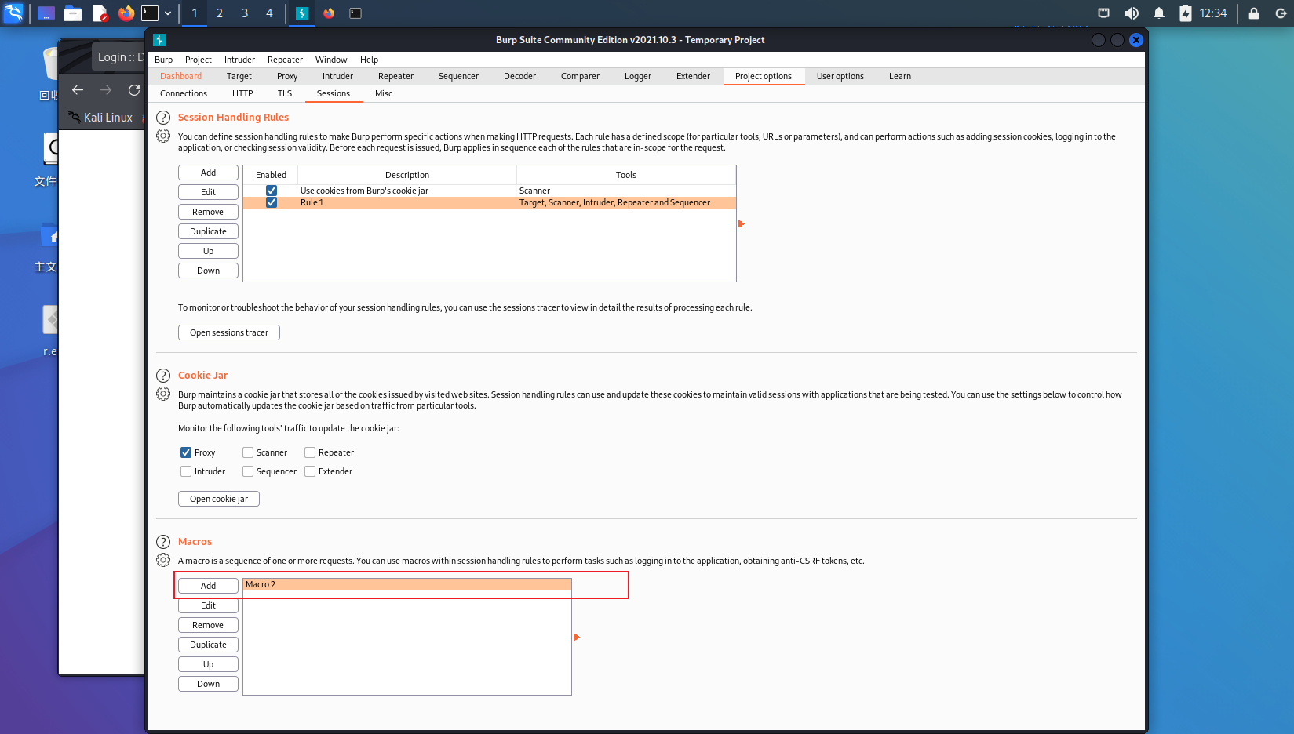Open the Misc sub-tab
Image resolution: width=1294 pixels, height=734 pixels.
(x=384, y=93)
